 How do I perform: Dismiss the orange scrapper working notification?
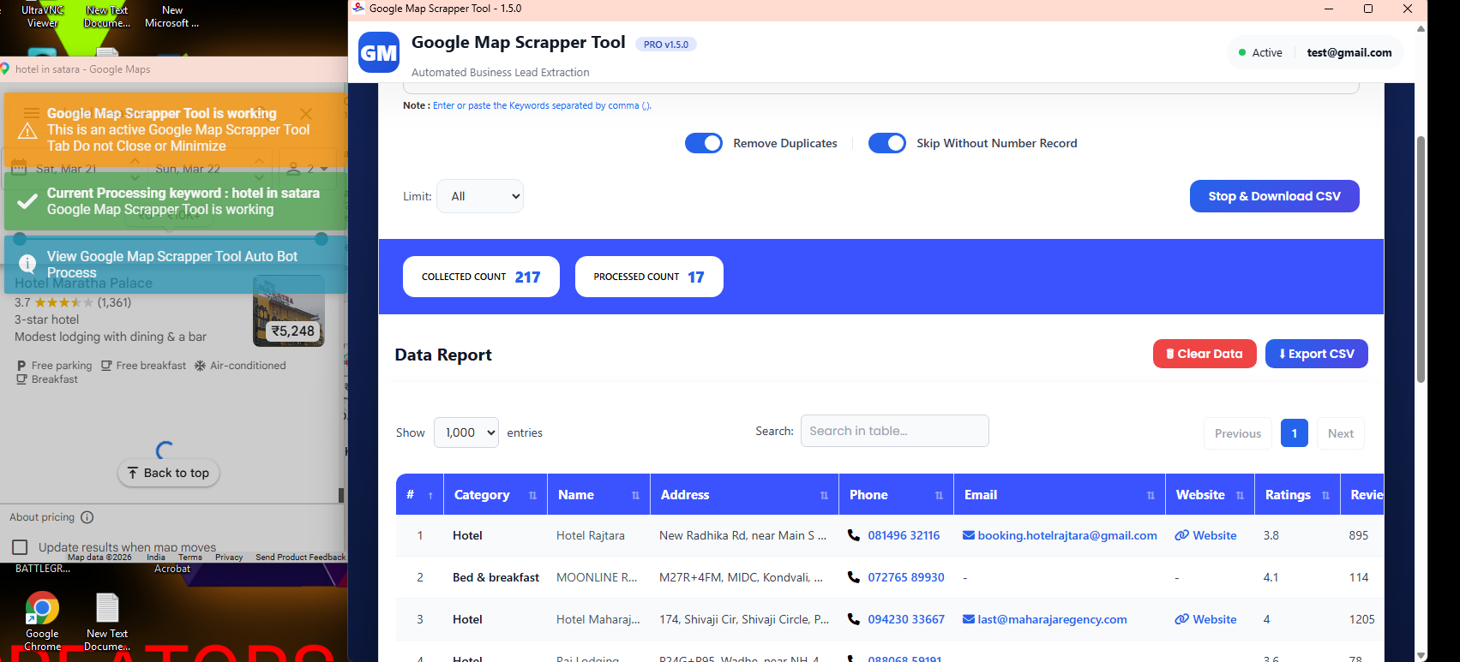click(x=306, y=114)
